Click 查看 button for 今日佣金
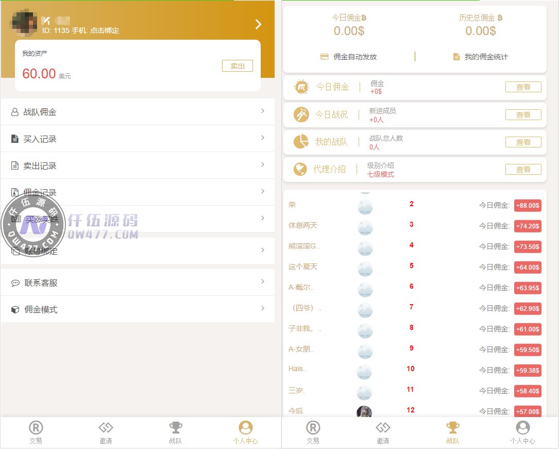Image resolution: width=559 pixels, height=449 pixels. pos(523,87)
